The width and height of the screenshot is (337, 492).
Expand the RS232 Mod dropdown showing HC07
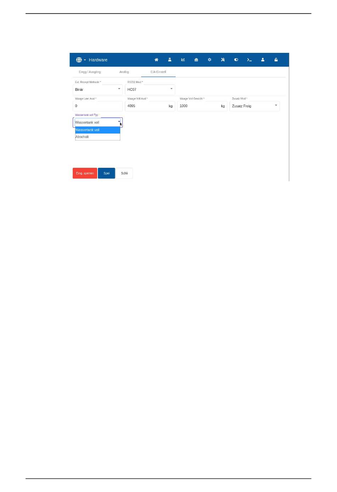pyautogui.click(x=150, y=89)
